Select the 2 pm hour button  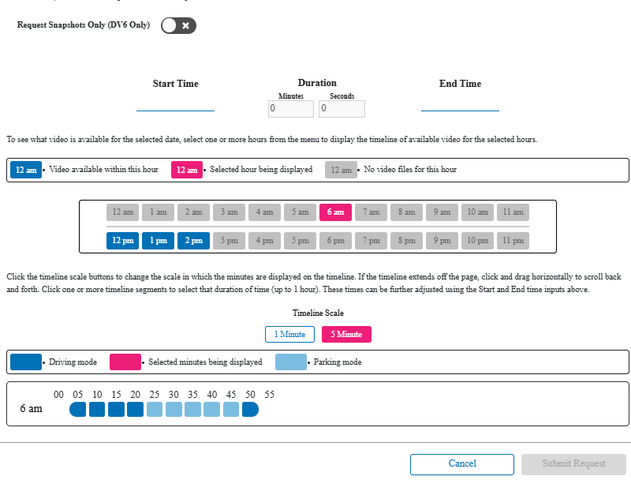(x=193, y=241)
